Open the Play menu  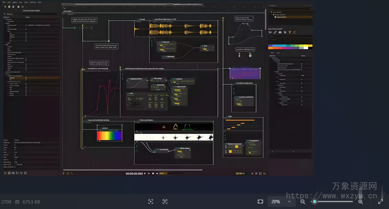tap(21, 2)
